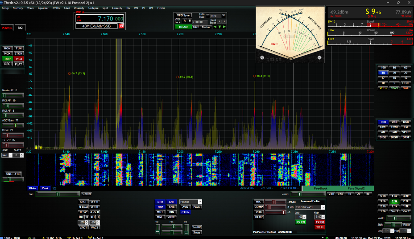Lock VFO B with the B button
Screen dimensions: 414x239
tap(190, 21)
